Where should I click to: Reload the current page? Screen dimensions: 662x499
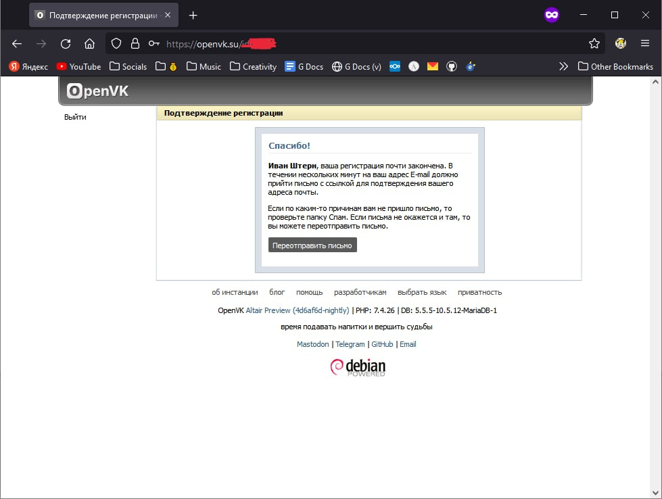point(66,43)
